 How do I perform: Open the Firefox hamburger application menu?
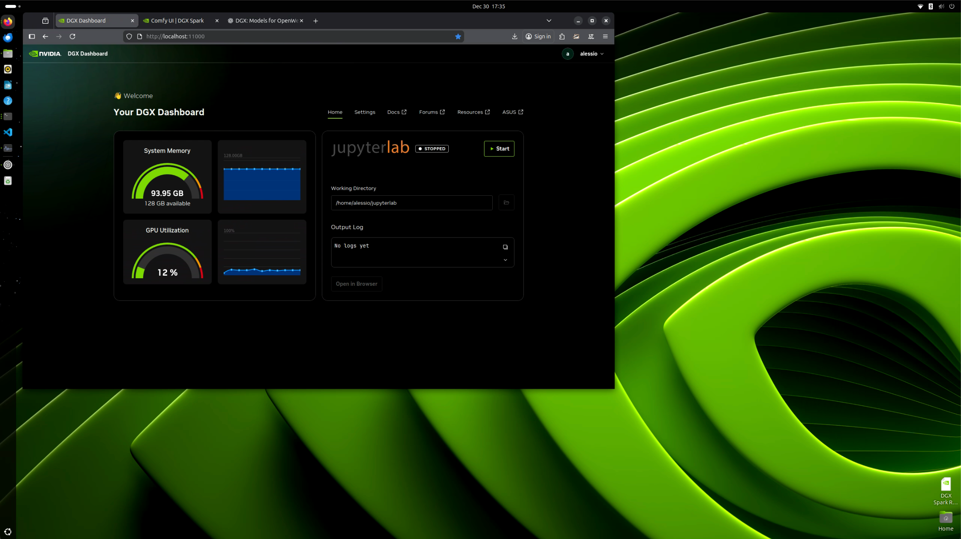[605, 36]
